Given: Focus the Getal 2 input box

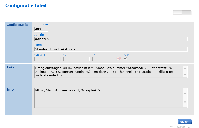Looking at the screenshot, I should pyautogui.click(x=77, y=59).
